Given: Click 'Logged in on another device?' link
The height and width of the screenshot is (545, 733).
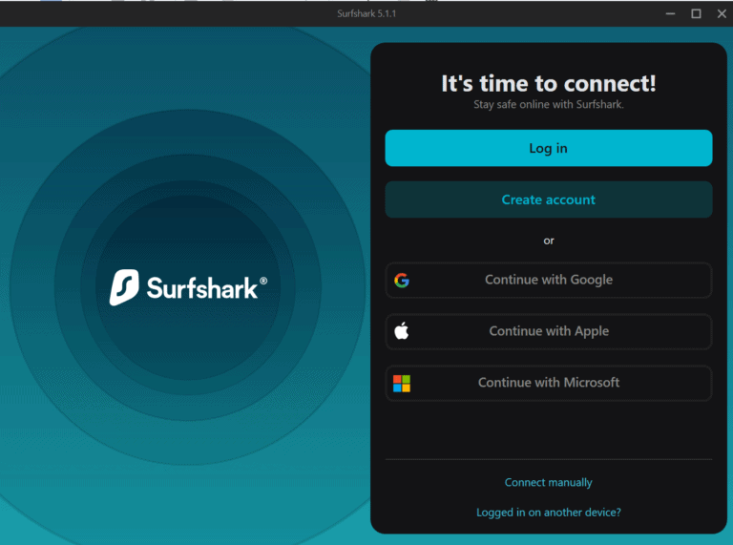Looking at the screenshot, I should [x=548, y=513].
